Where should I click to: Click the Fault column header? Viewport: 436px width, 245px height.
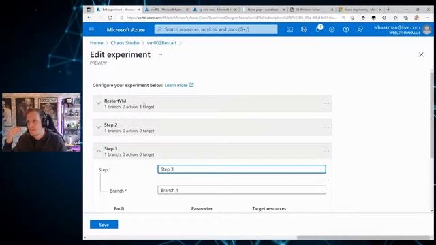119,208
